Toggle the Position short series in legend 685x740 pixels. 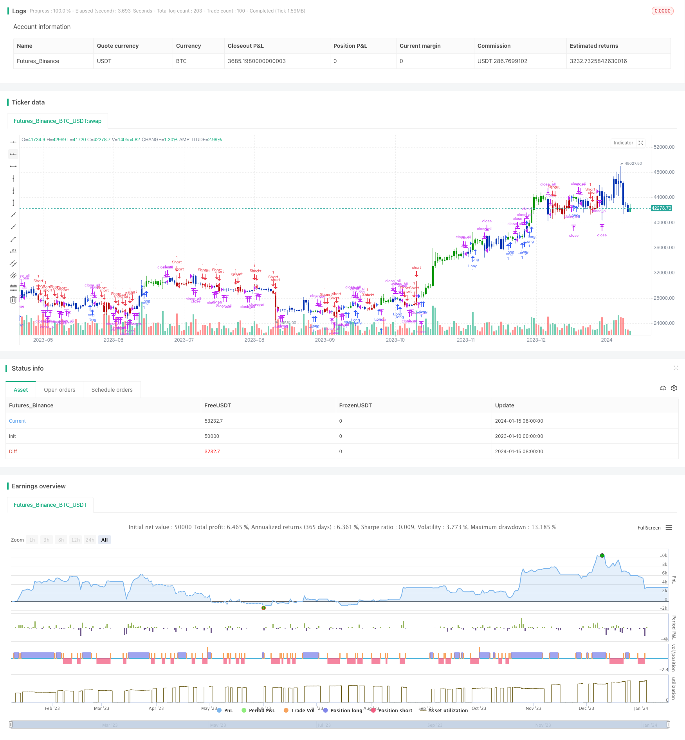pos(392,710)
